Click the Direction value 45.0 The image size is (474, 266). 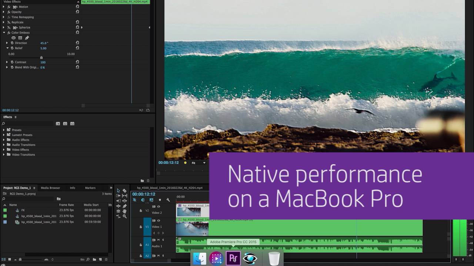point(44,43)
